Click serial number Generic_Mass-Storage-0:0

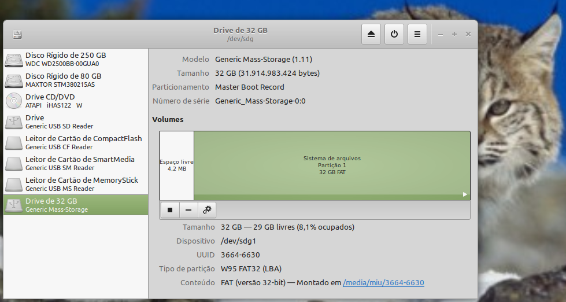260,101
